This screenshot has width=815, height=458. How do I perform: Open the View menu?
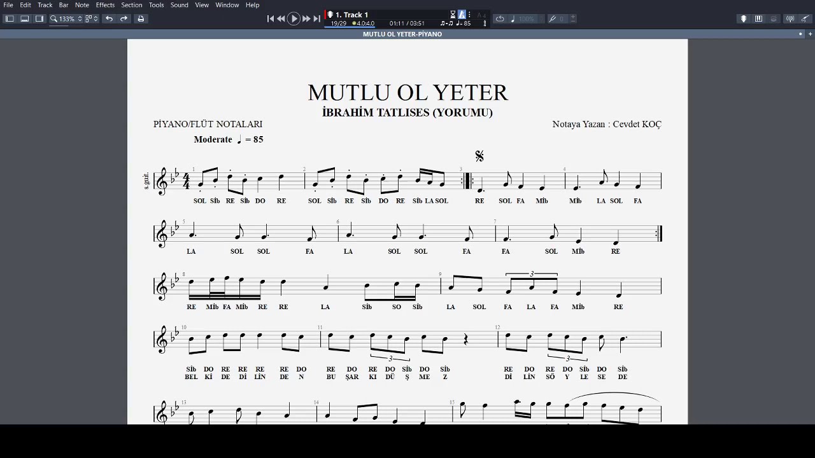202,5
